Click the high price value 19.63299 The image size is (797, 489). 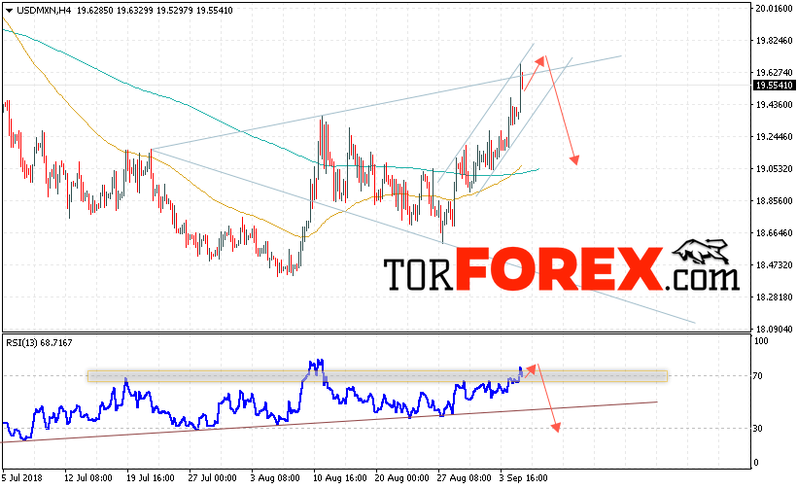pos(135,10)
